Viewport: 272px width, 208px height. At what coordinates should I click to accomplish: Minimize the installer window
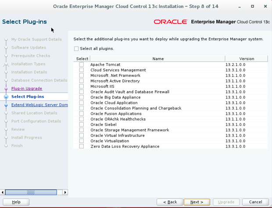click(x=240, y=7)
